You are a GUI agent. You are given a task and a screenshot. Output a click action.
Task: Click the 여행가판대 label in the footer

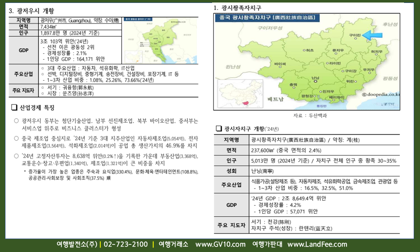267,244
